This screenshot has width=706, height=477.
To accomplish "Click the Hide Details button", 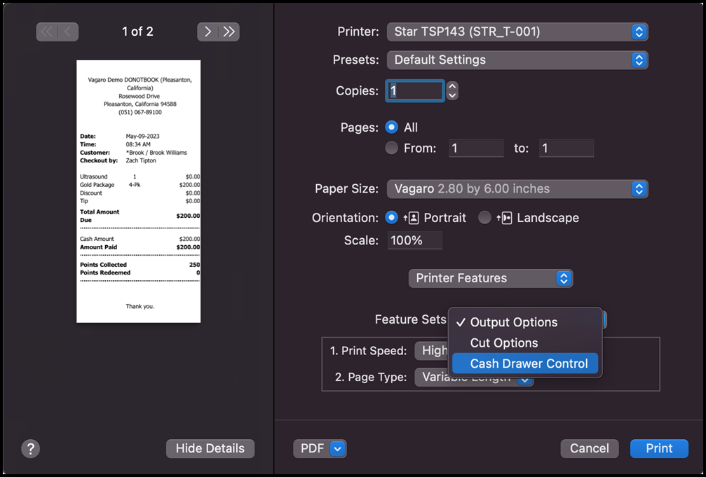I will 210,449.
